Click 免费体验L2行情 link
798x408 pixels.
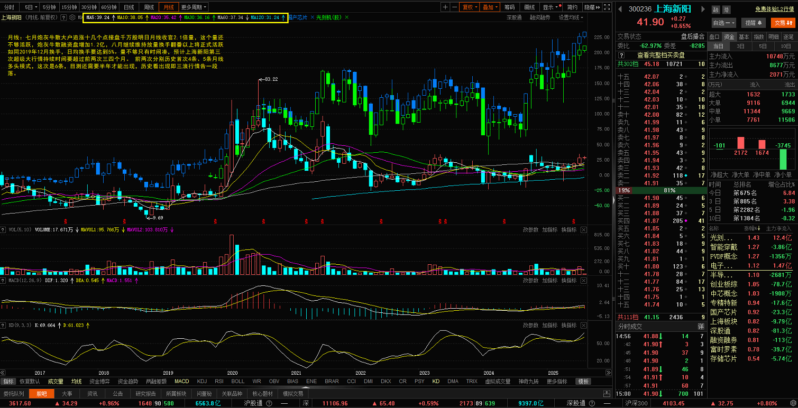pyautogui.click(x=775, y=9)
